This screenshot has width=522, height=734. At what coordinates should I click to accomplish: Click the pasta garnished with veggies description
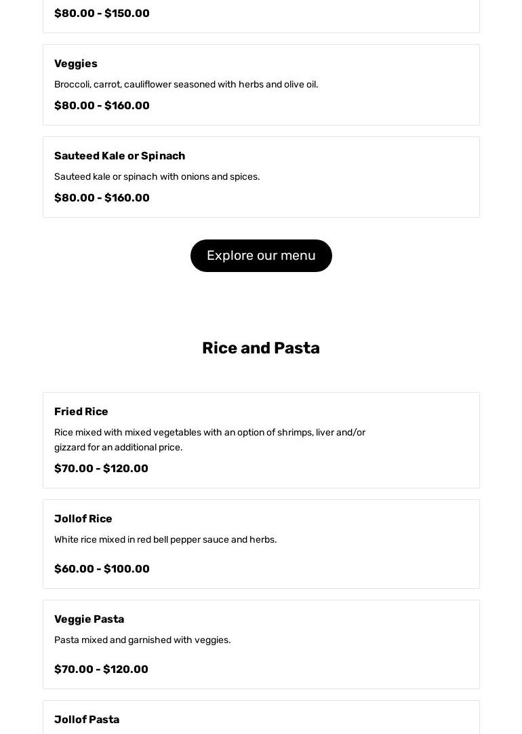tap(142, 640)
